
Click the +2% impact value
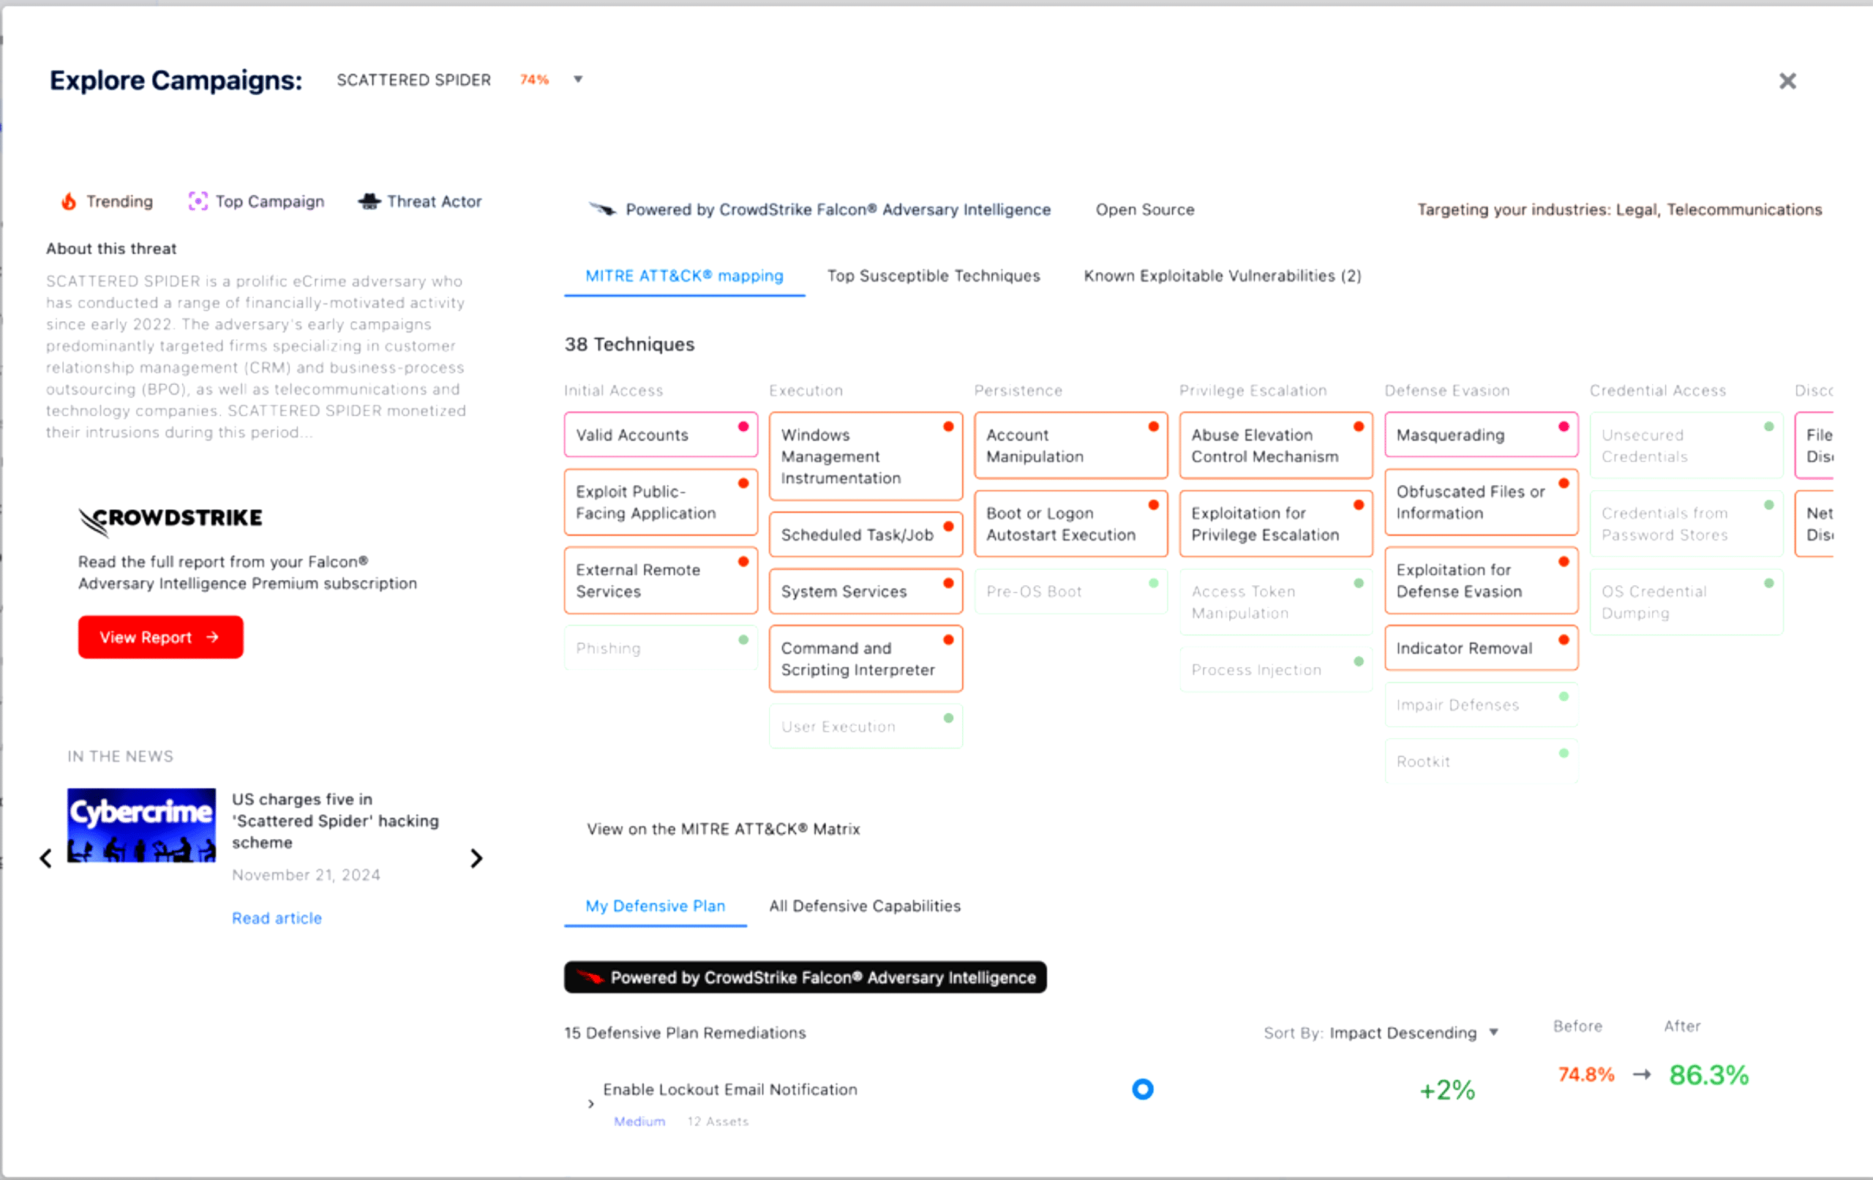pyautogui.click(x=1447, y=1090)
